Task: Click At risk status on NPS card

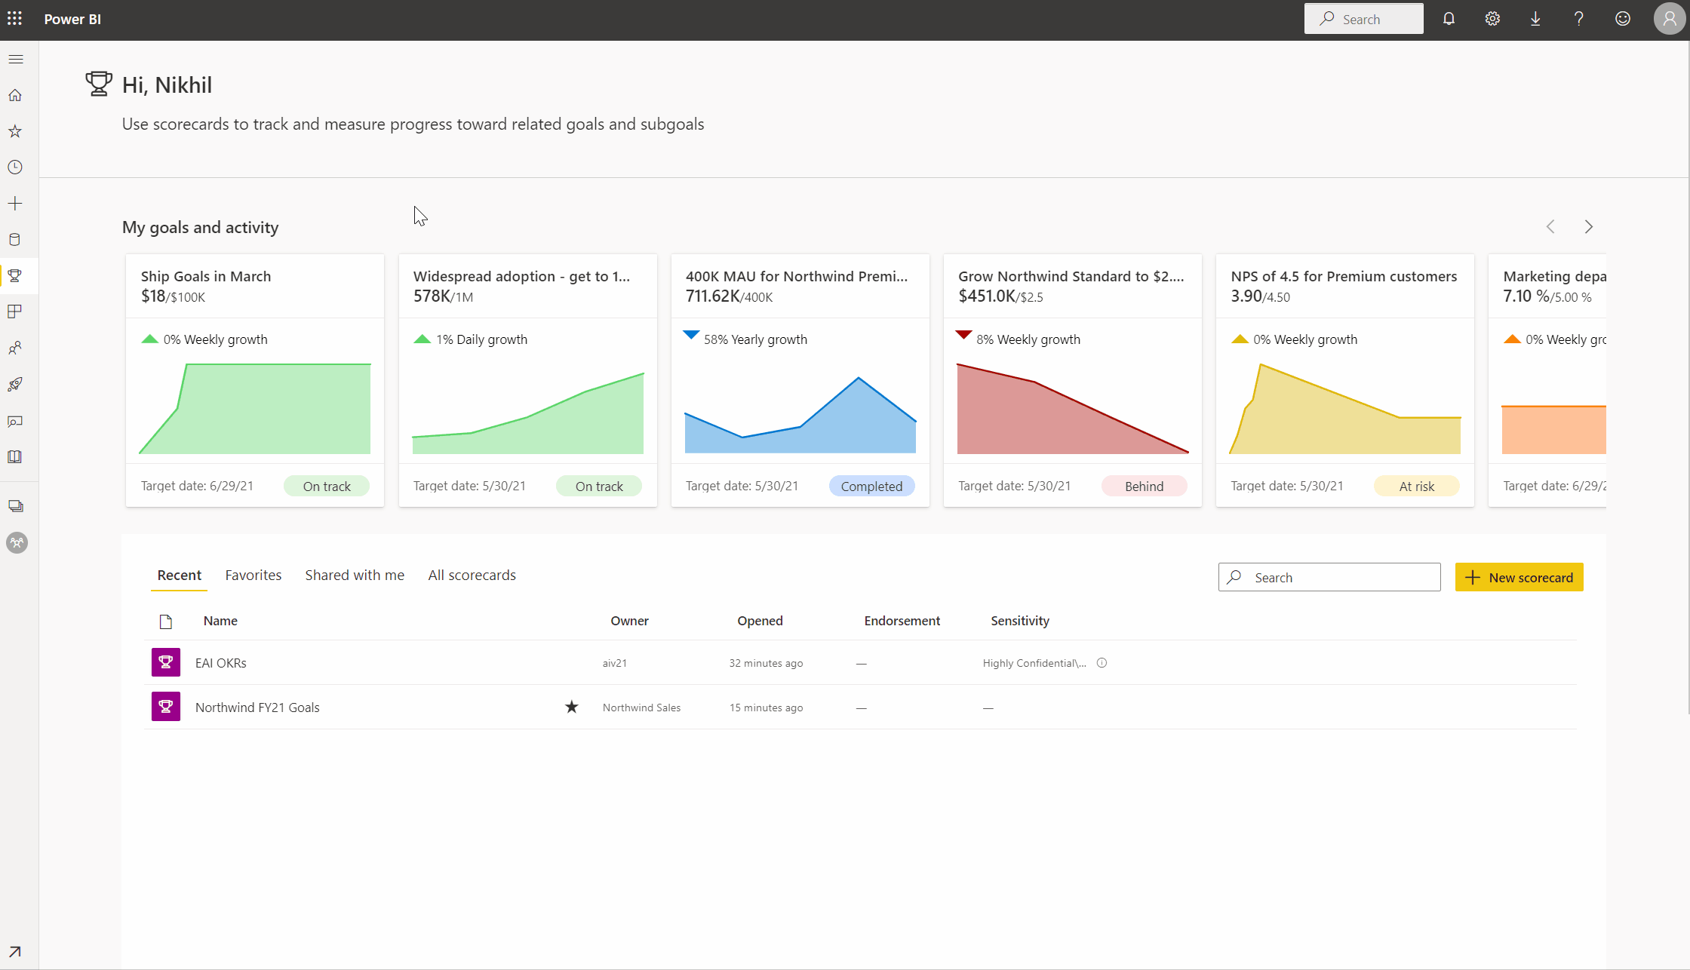Action: (x=1416, y=487)
